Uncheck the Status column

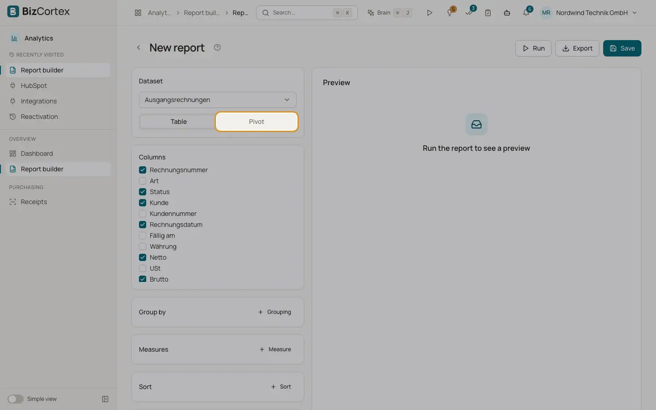[143, 192]
